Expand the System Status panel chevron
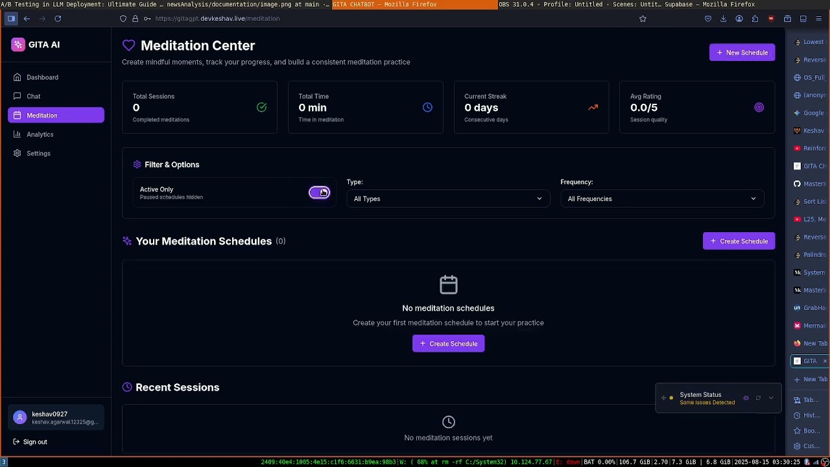 click(771, 398)
